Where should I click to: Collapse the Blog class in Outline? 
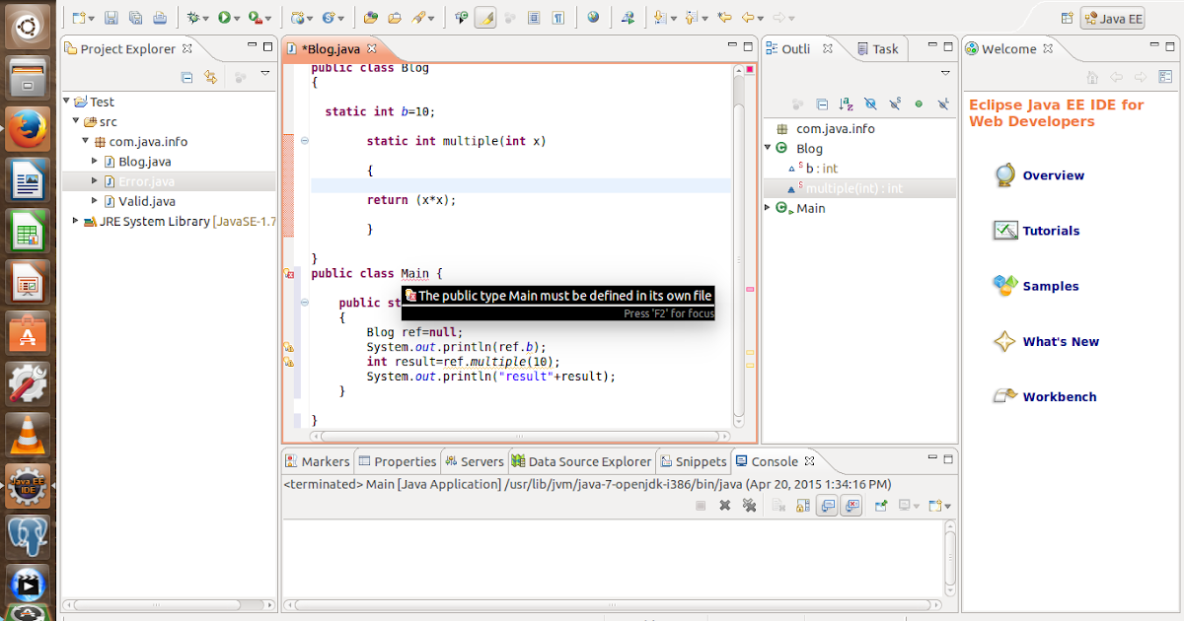[x=769, y=149]
